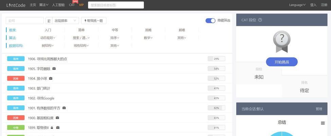Click the briefcase icon next to 1905. 字符删除
Image resolution: width=331 pixels, height=136 pixels.
pyautogui.click(x=54, y=69)
